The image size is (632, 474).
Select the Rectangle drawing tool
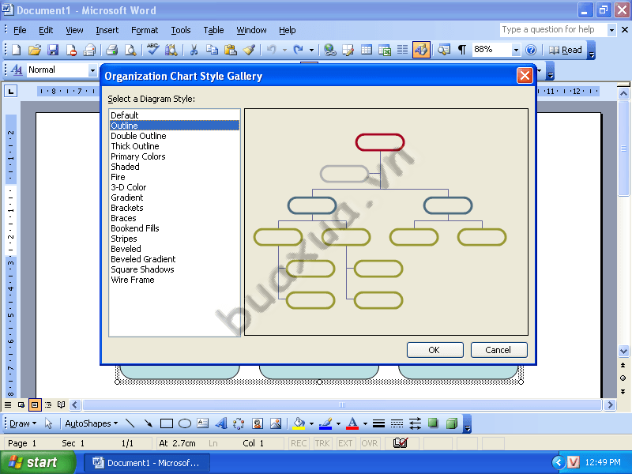(167, 423)
